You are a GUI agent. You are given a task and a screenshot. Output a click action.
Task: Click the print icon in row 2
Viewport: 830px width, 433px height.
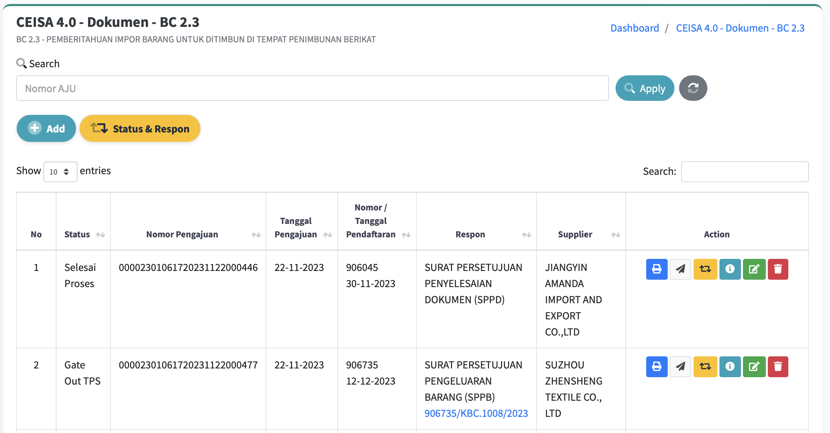(656, 366)
